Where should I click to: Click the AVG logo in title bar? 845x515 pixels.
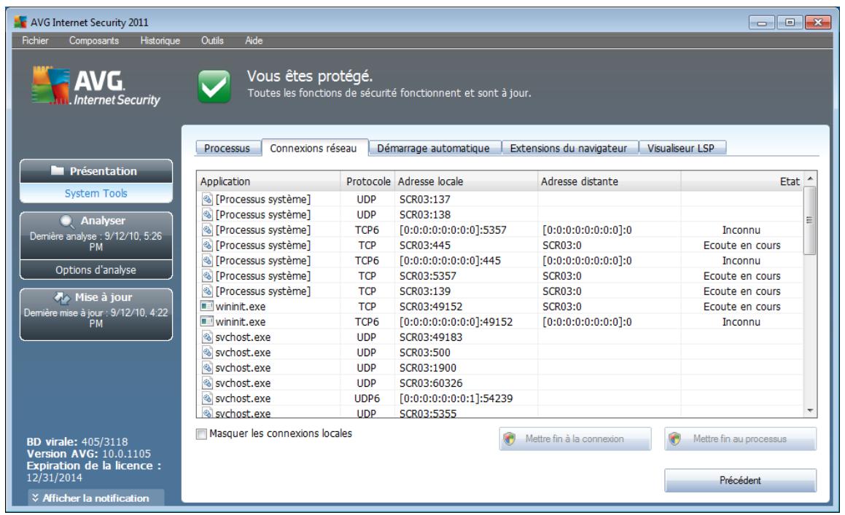(x=20, y=22)
